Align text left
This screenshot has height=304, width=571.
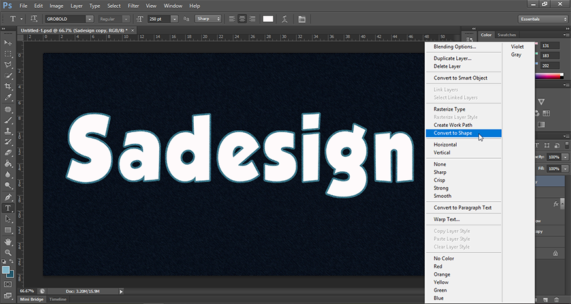(x=232, y=19)
